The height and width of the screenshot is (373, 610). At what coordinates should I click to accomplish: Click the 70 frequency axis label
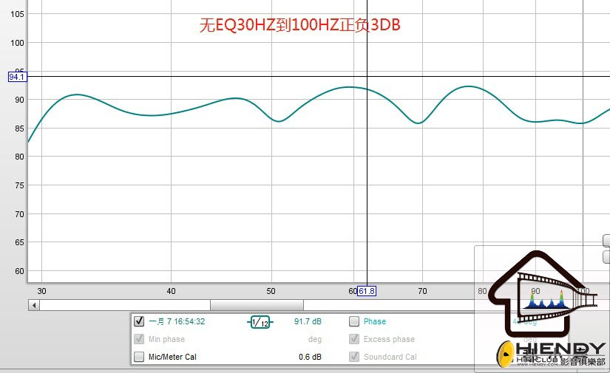click(x=422, y=291)
